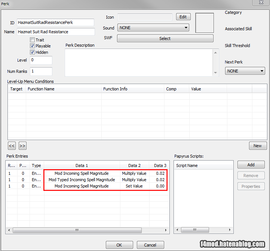Uncheck the Playable checkbox
270x251 pixels.
click(x=32, y=46)
